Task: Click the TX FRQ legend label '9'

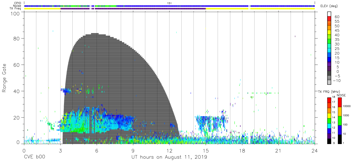Action: 334,143
